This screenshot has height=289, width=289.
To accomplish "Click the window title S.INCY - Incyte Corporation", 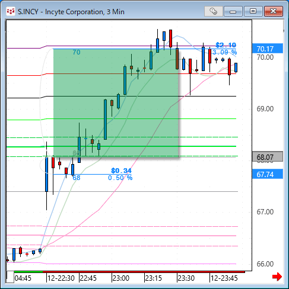I will [71, 12].
